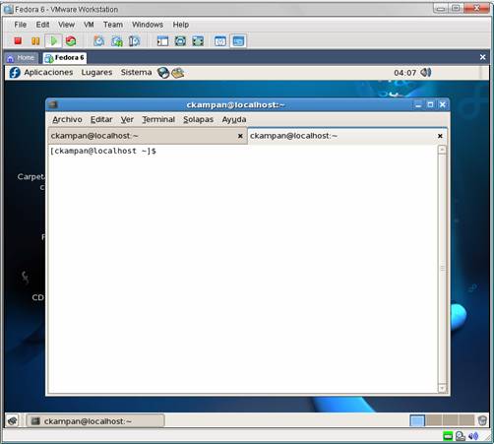The width and height of the screenshot is (494, 444).
Task: Open the Windows menu in VMware
Action: [148, 25]
